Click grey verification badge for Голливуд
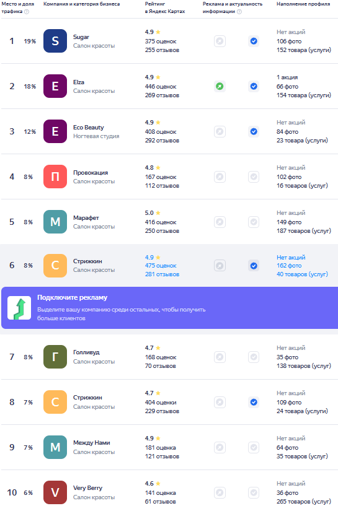The width and height of the screenshot is (338, 511). 254,357
